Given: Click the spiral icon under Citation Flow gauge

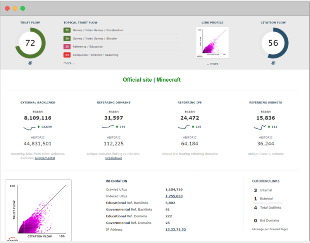Looking at the screenshot, I should click(x=273, y=63).
